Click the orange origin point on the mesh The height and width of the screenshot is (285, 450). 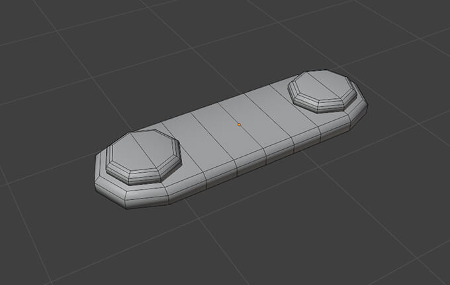pos(239,124)
